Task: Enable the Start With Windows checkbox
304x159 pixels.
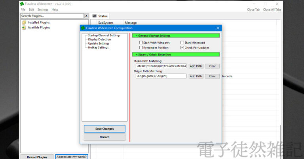Action: click(x=141, y=43)
